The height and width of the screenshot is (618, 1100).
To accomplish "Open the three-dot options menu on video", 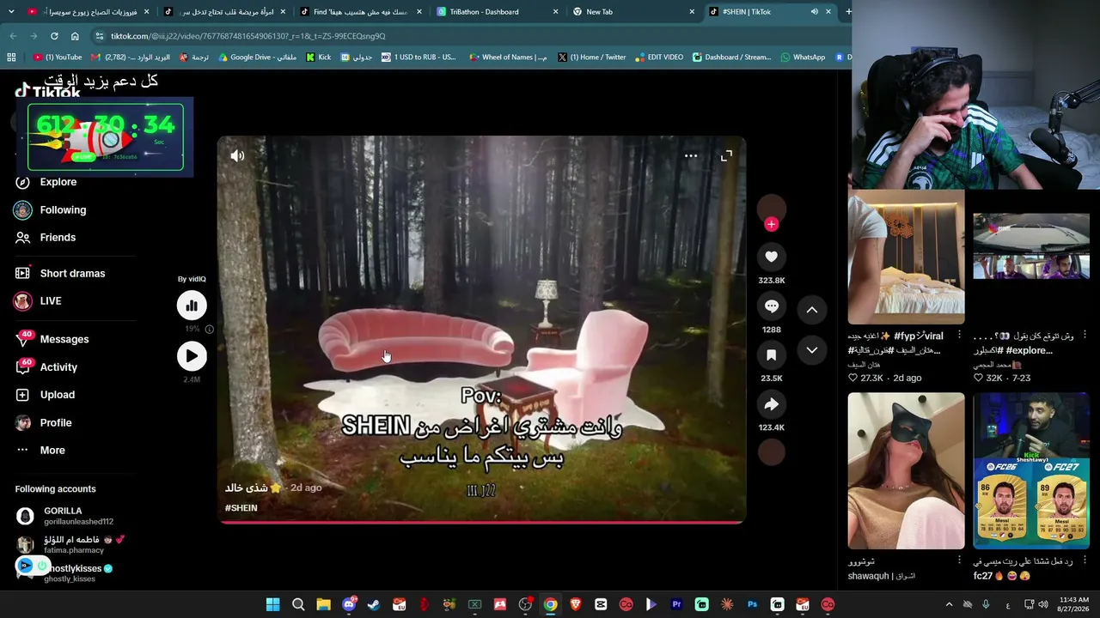I will tap(691, 156).
